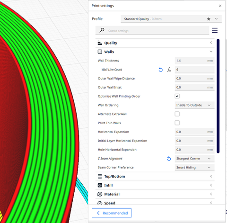The height and width of the screenshot is (223, 227).
Task: Switch back to Recommended settings
Action: coord(112,213)
